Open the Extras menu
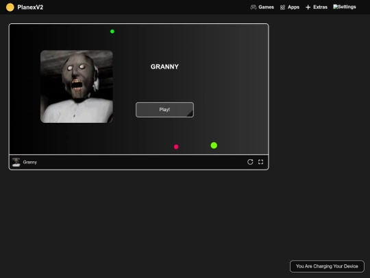The height and width of the screenshot is (278, 370). coord(317,8)
